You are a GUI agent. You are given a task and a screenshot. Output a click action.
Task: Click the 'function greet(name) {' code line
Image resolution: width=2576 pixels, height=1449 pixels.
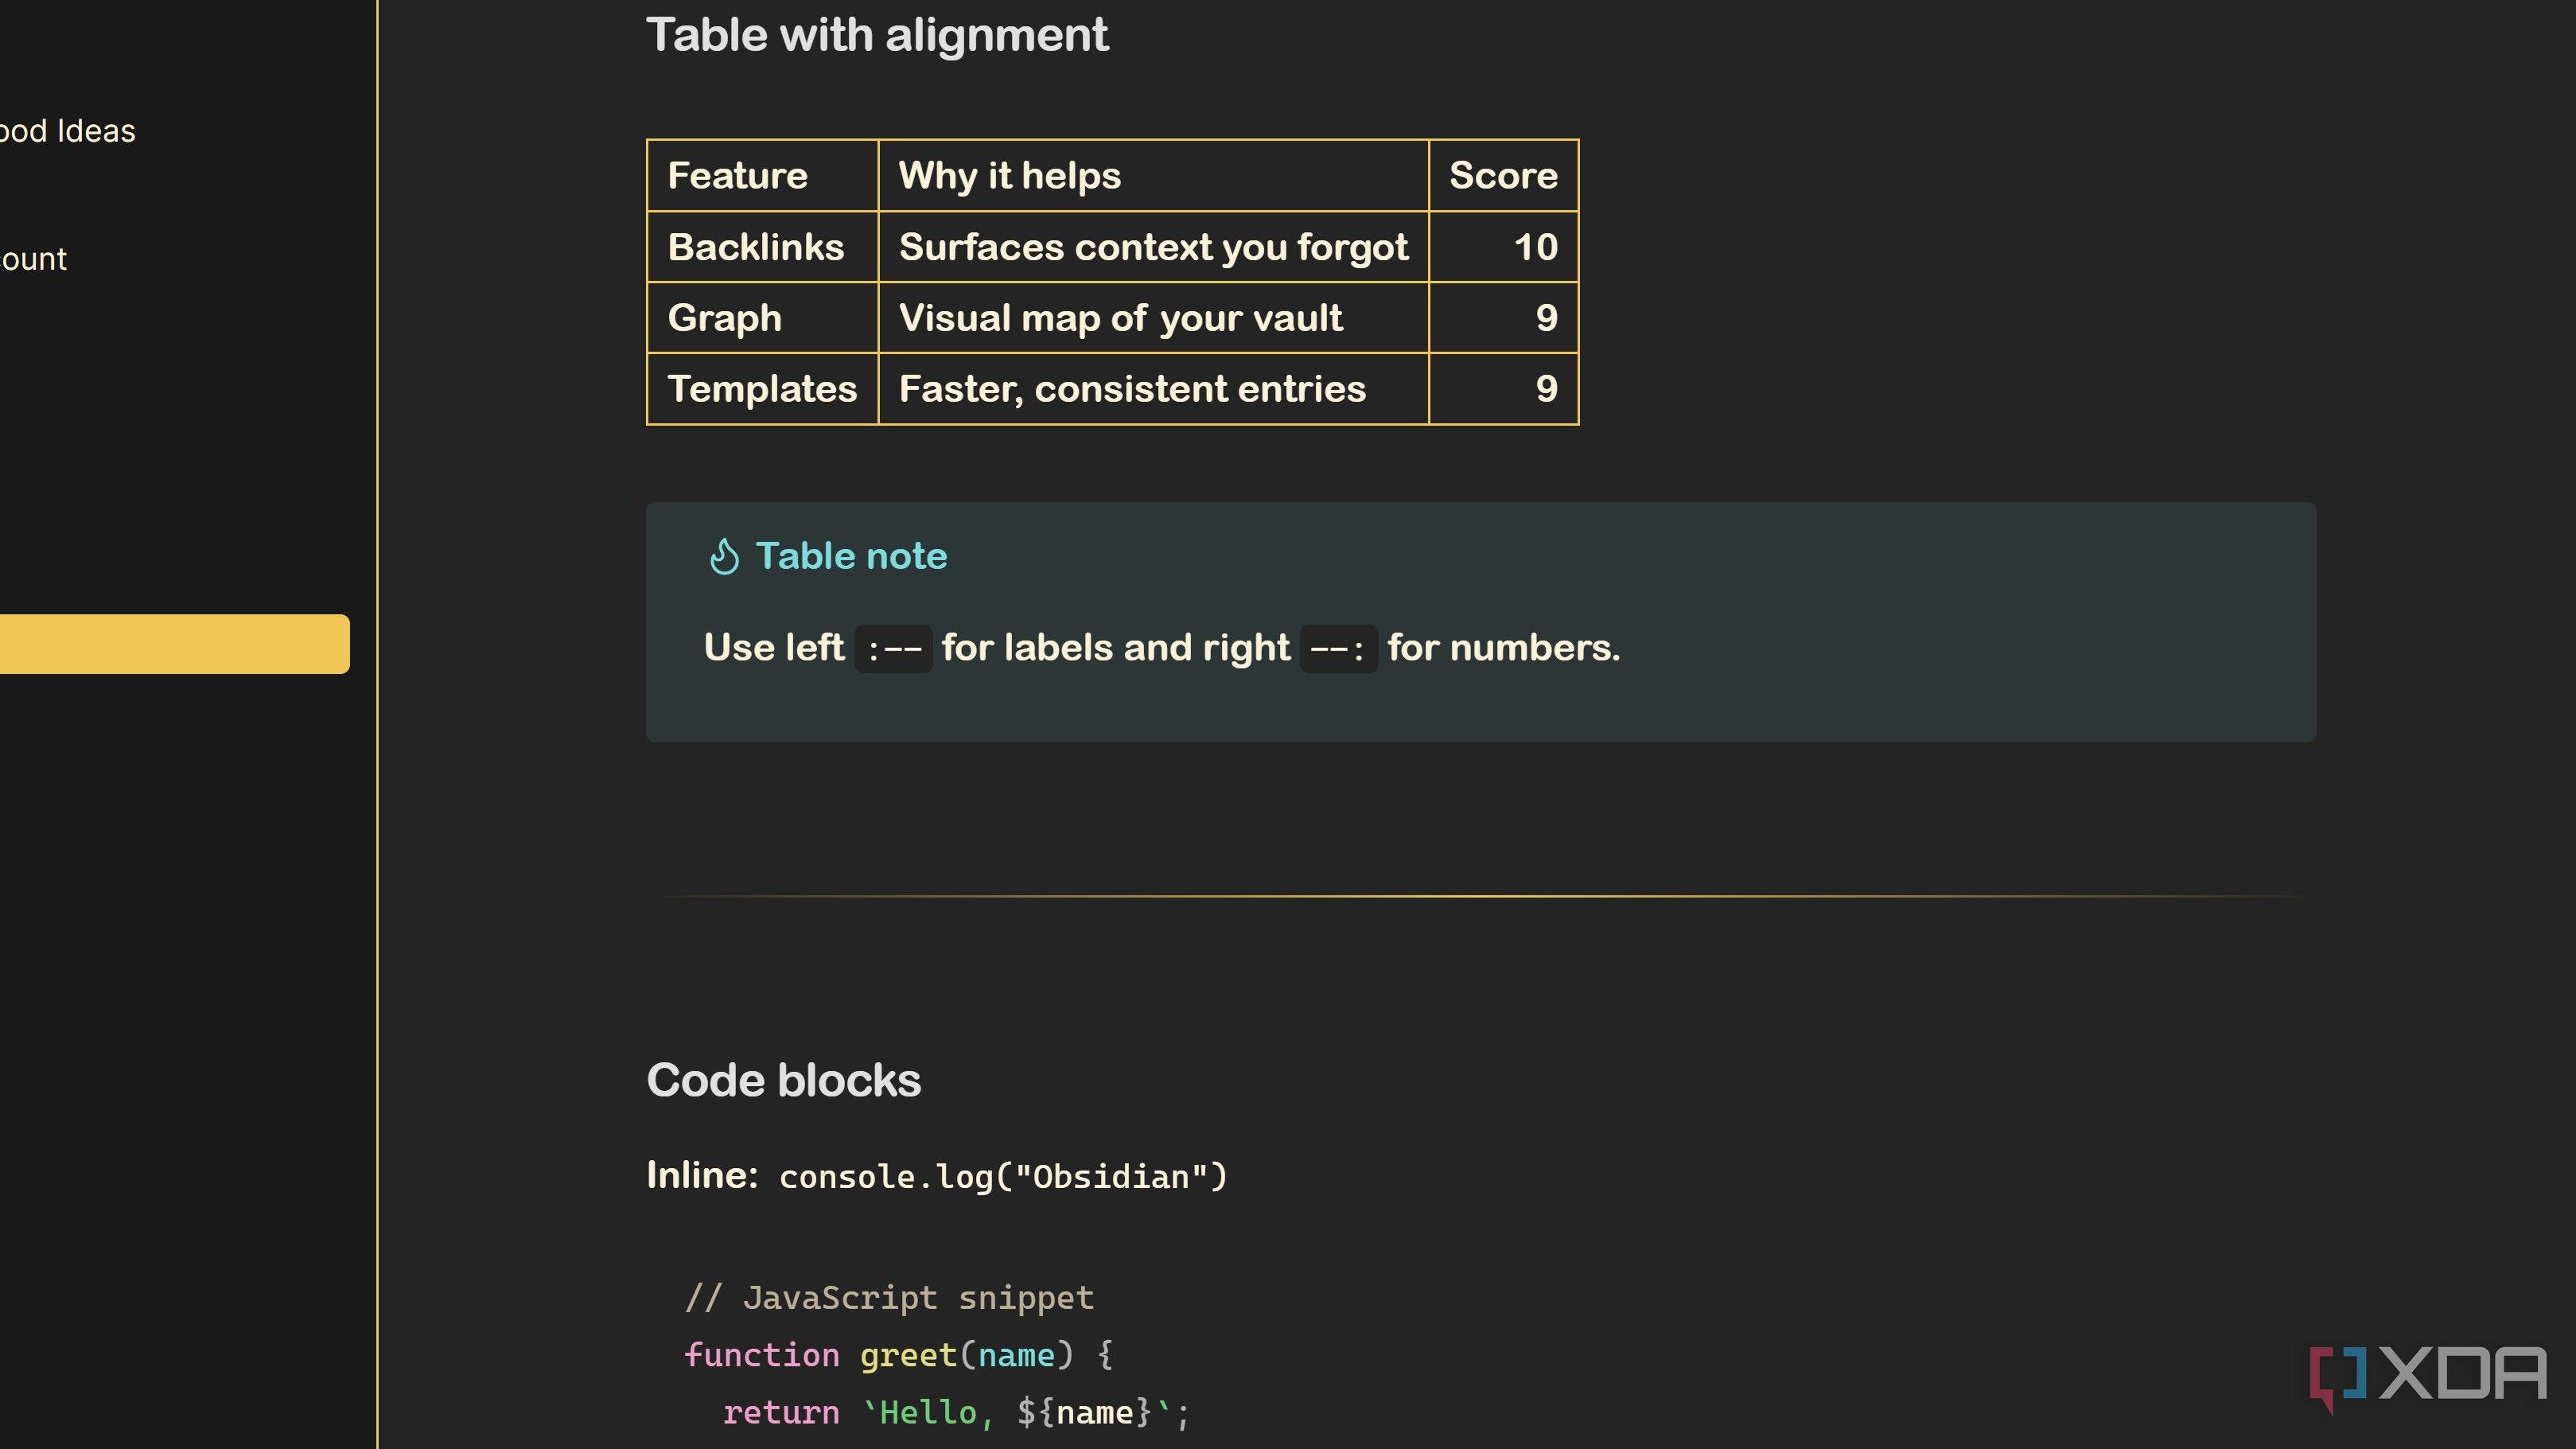pyautogui.click(x=898, y=1355)
